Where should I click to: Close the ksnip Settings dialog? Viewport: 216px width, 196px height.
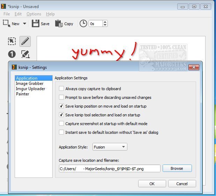[194, 67]
